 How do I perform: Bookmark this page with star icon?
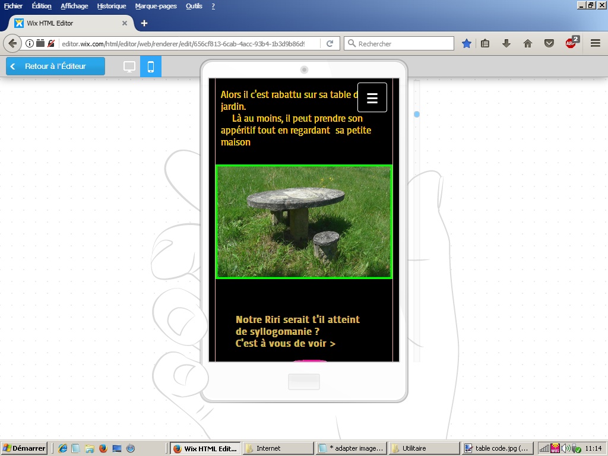(467, 43)
